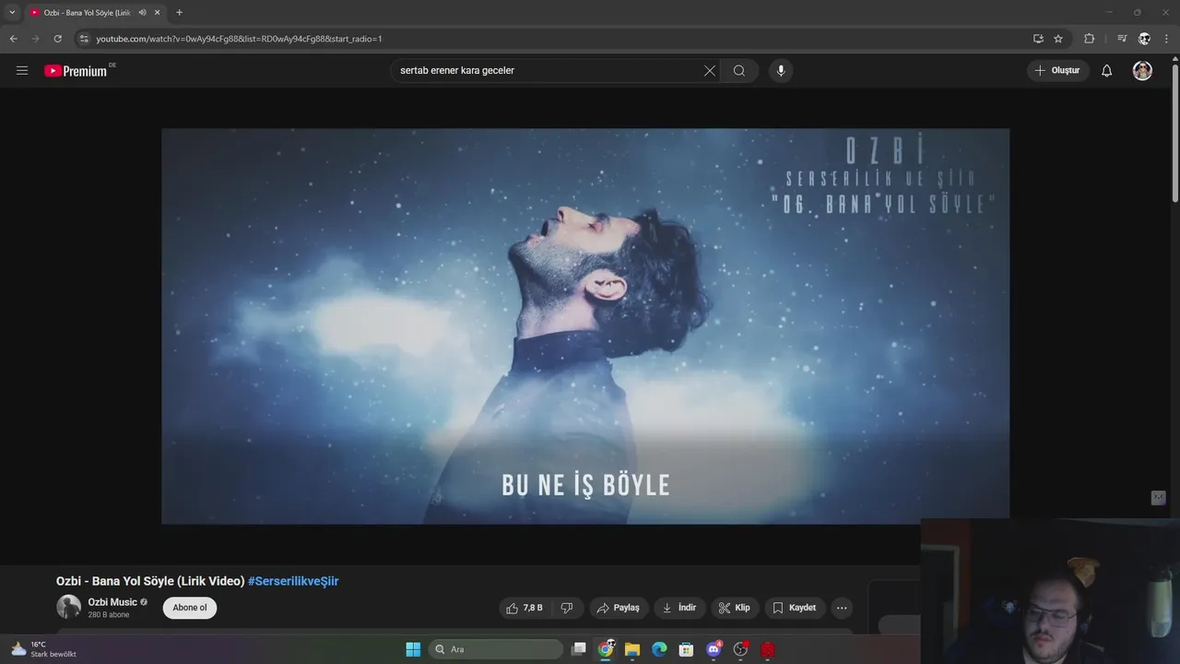The image size is (1180, 664).
Task: Open the Chrome extensions puzzle icon
Action: coord(1090,39)
